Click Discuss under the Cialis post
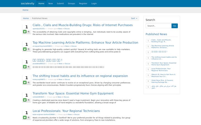The height and width of the screenshot is (125, 201). coord(67,29)
